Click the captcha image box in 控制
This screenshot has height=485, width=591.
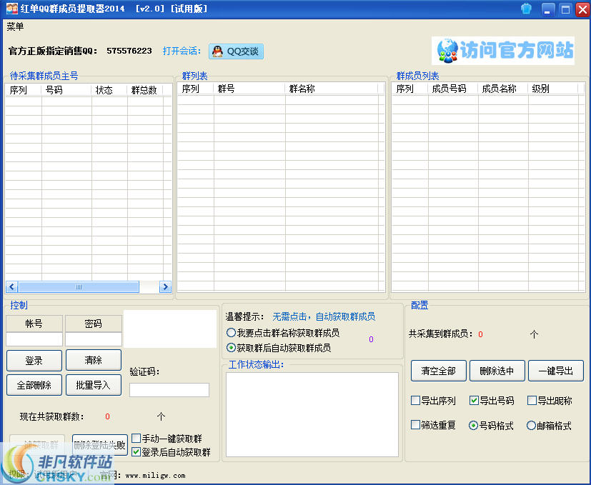(x=170, y=329)
